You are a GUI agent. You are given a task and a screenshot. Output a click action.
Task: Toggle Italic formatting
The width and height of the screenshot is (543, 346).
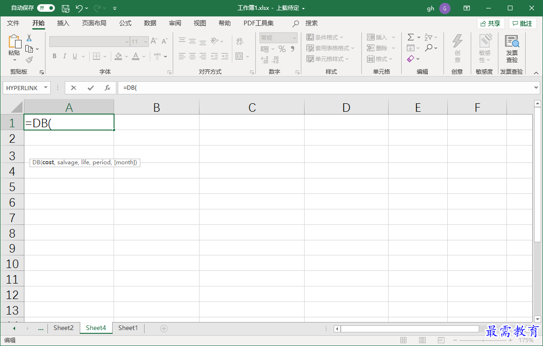click(x=64, y=56)
